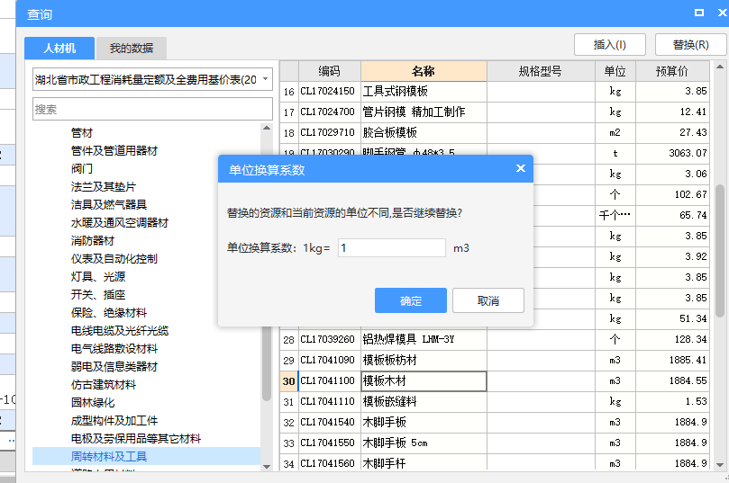Select 阀门 category
Viewport: 729px width, 483px height.
(x=82, y=169)
